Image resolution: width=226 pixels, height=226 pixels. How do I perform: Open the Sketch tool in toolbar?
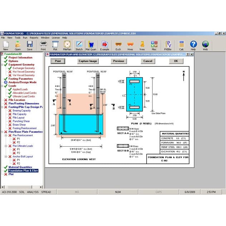click(79, 45)
